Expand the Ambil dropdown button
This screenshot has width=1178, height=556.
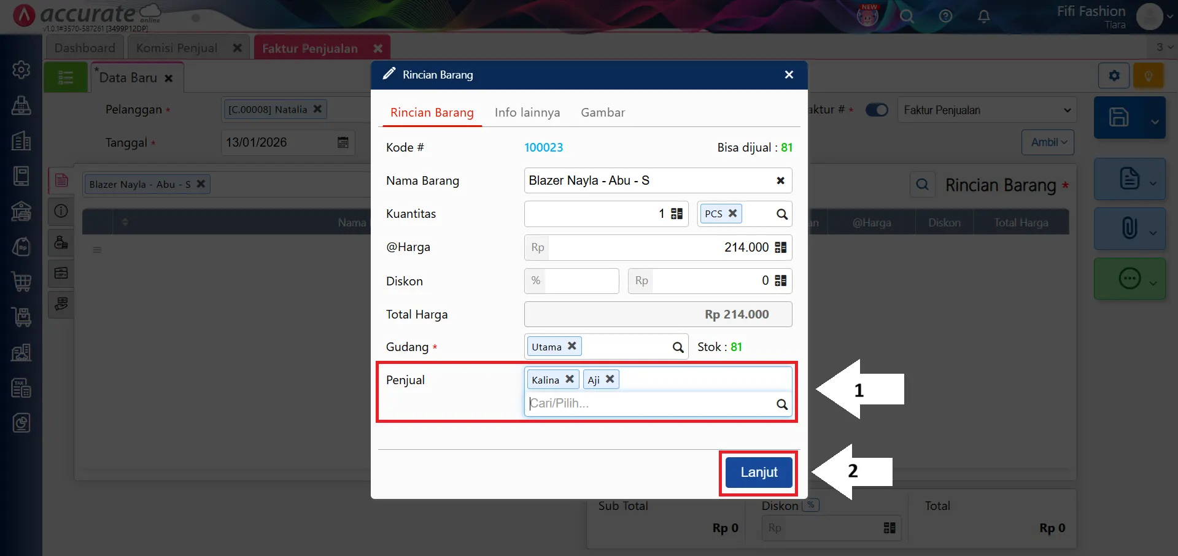click(x=1048, y=142)
